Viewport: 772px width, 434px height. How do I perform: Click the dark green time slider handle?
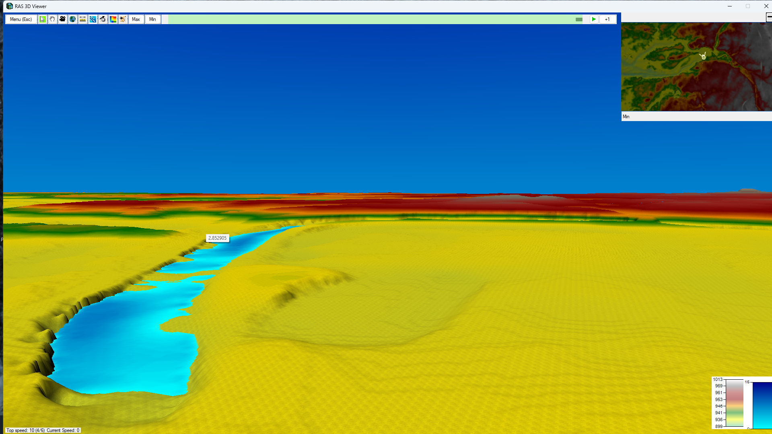(579, 19)
